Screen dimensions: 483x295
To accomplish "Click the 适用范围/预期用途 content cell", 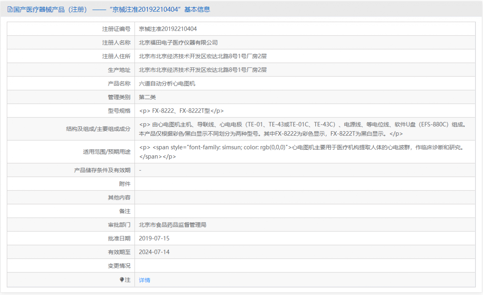I will click(282, 152).
